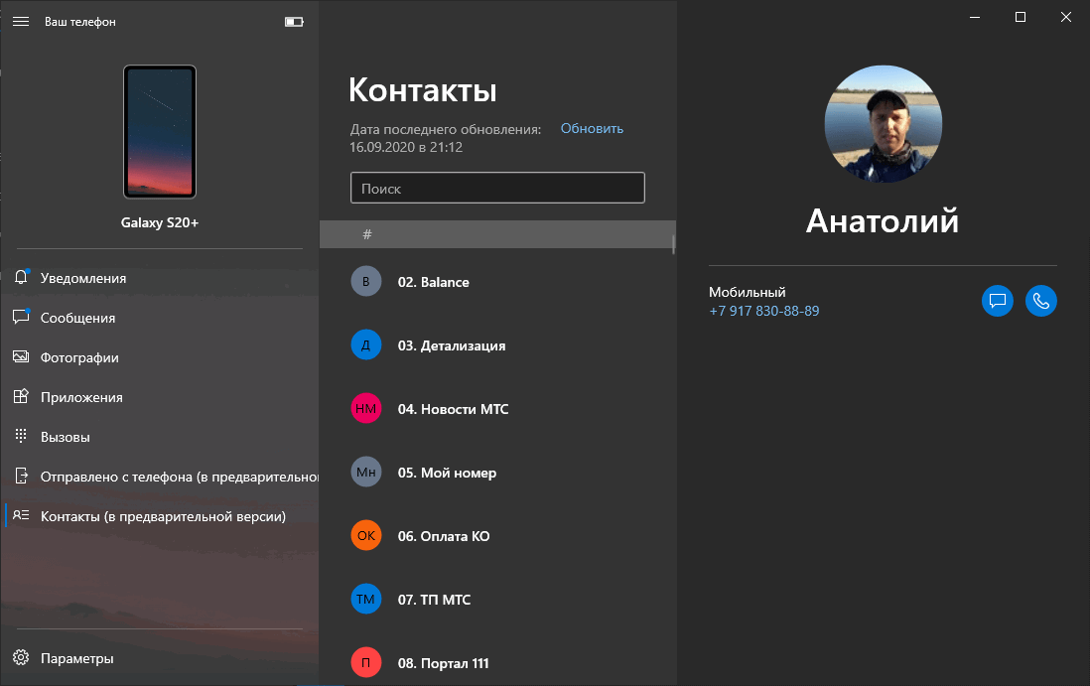1090x686 pixels.
Task: Click the orange ОК avatar circle
Action: point(366,536)
